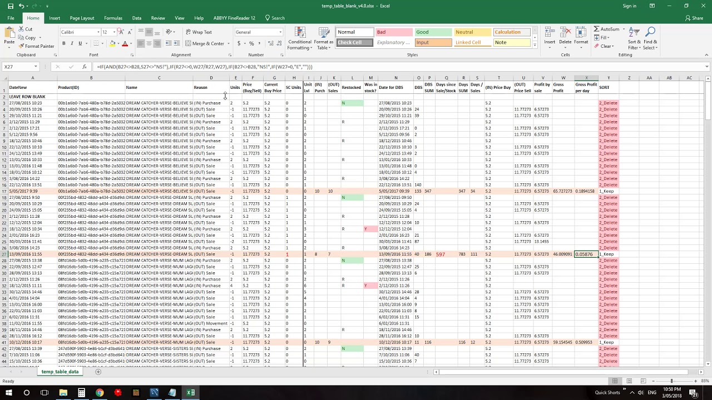Open Sort & Filter menu
Screen dimensions: 712x400
634,38
